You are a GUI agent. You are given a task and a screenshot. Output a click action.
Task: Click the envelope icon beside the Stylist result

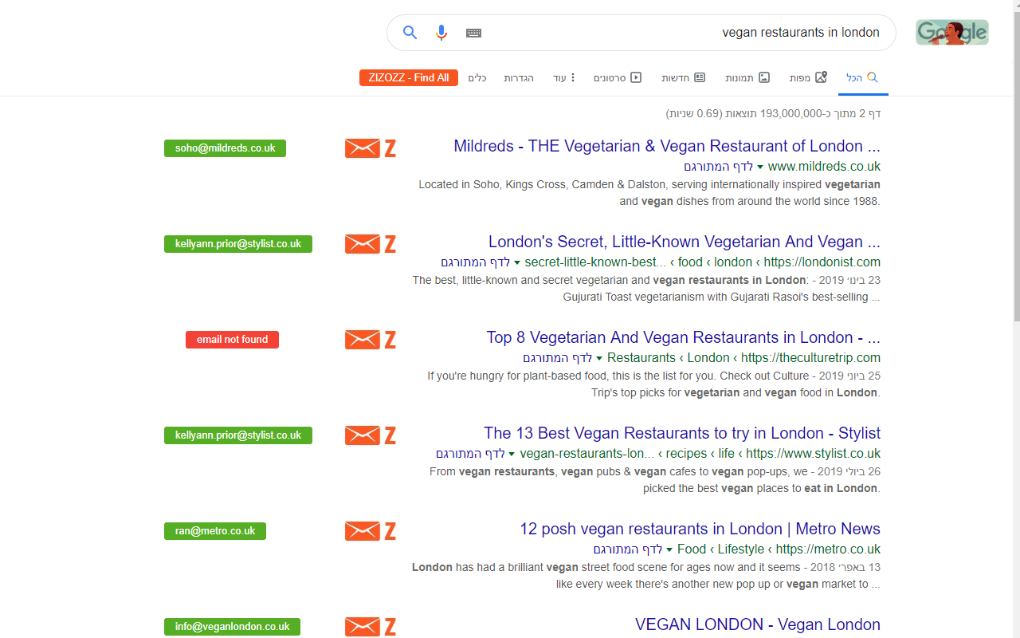[362, 435]
